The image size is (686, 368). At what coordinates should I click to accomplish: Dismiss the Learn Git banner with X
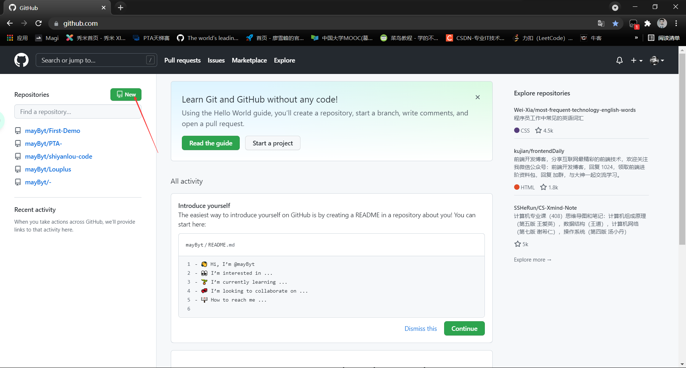(478, 97)
